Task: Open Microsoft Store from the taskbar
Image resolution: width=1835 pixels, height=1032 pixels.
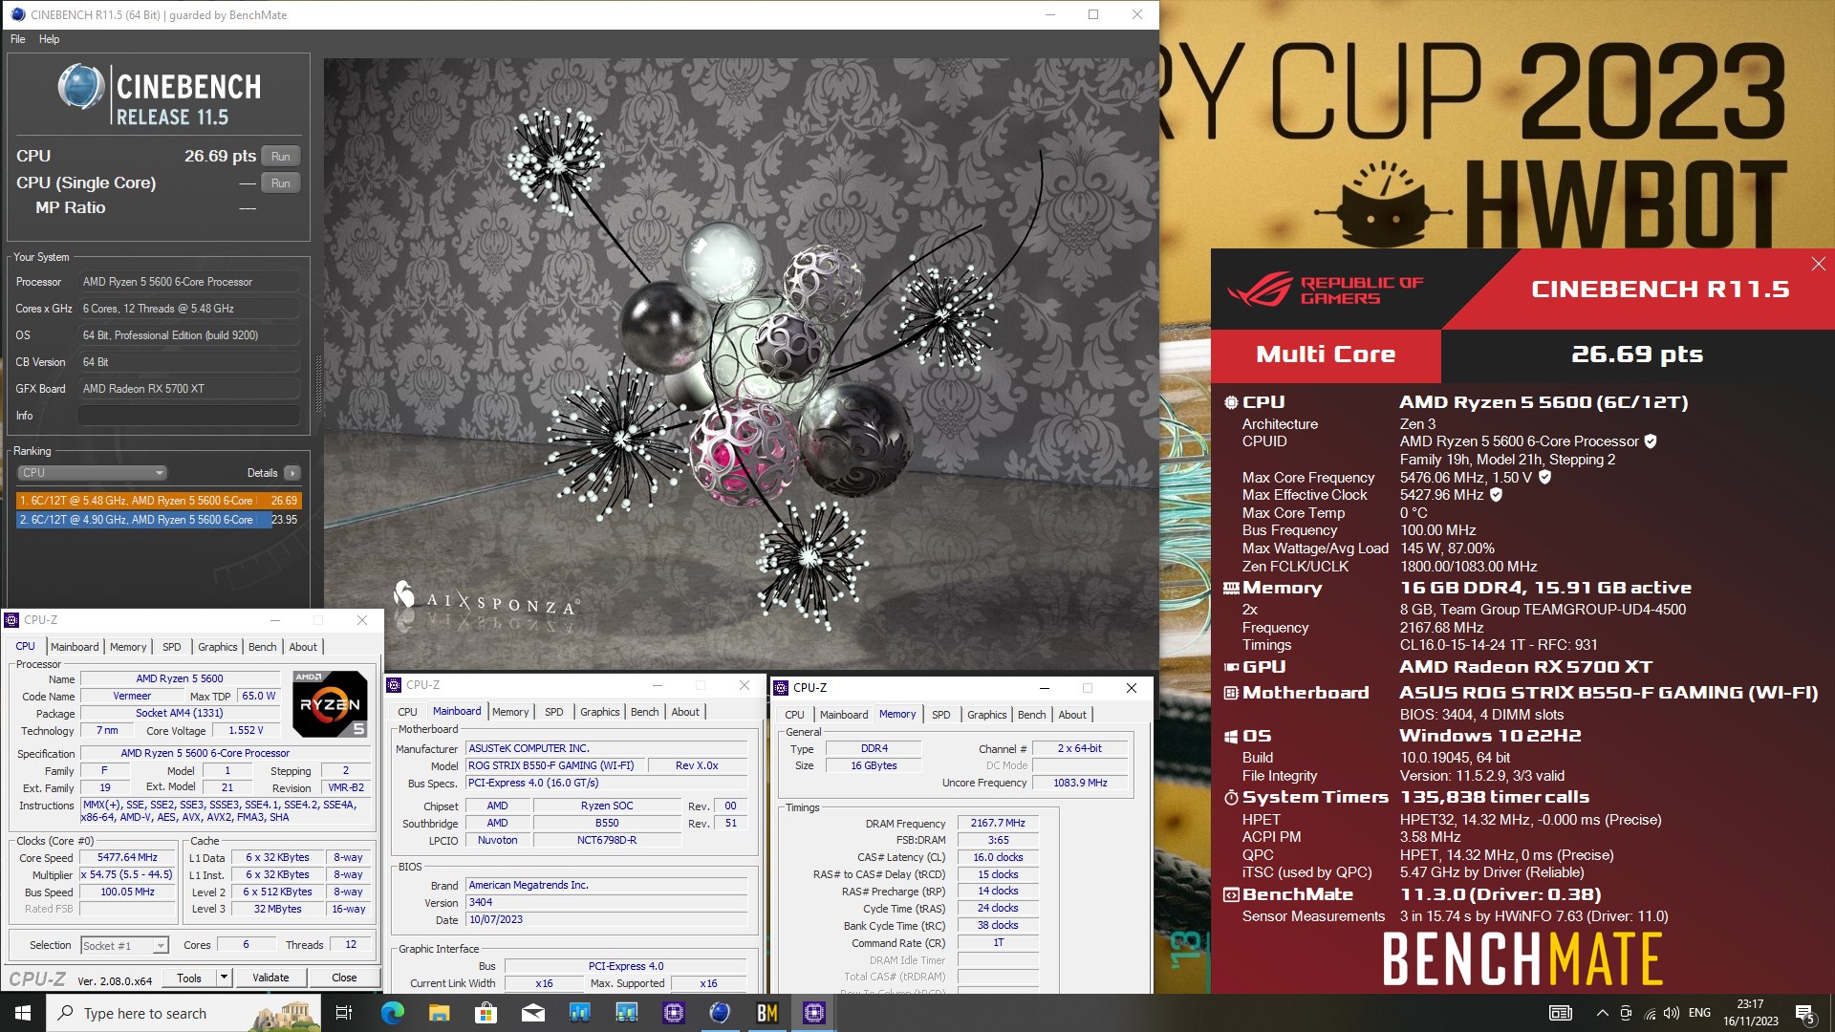Action: click(x=486, y=1013)
